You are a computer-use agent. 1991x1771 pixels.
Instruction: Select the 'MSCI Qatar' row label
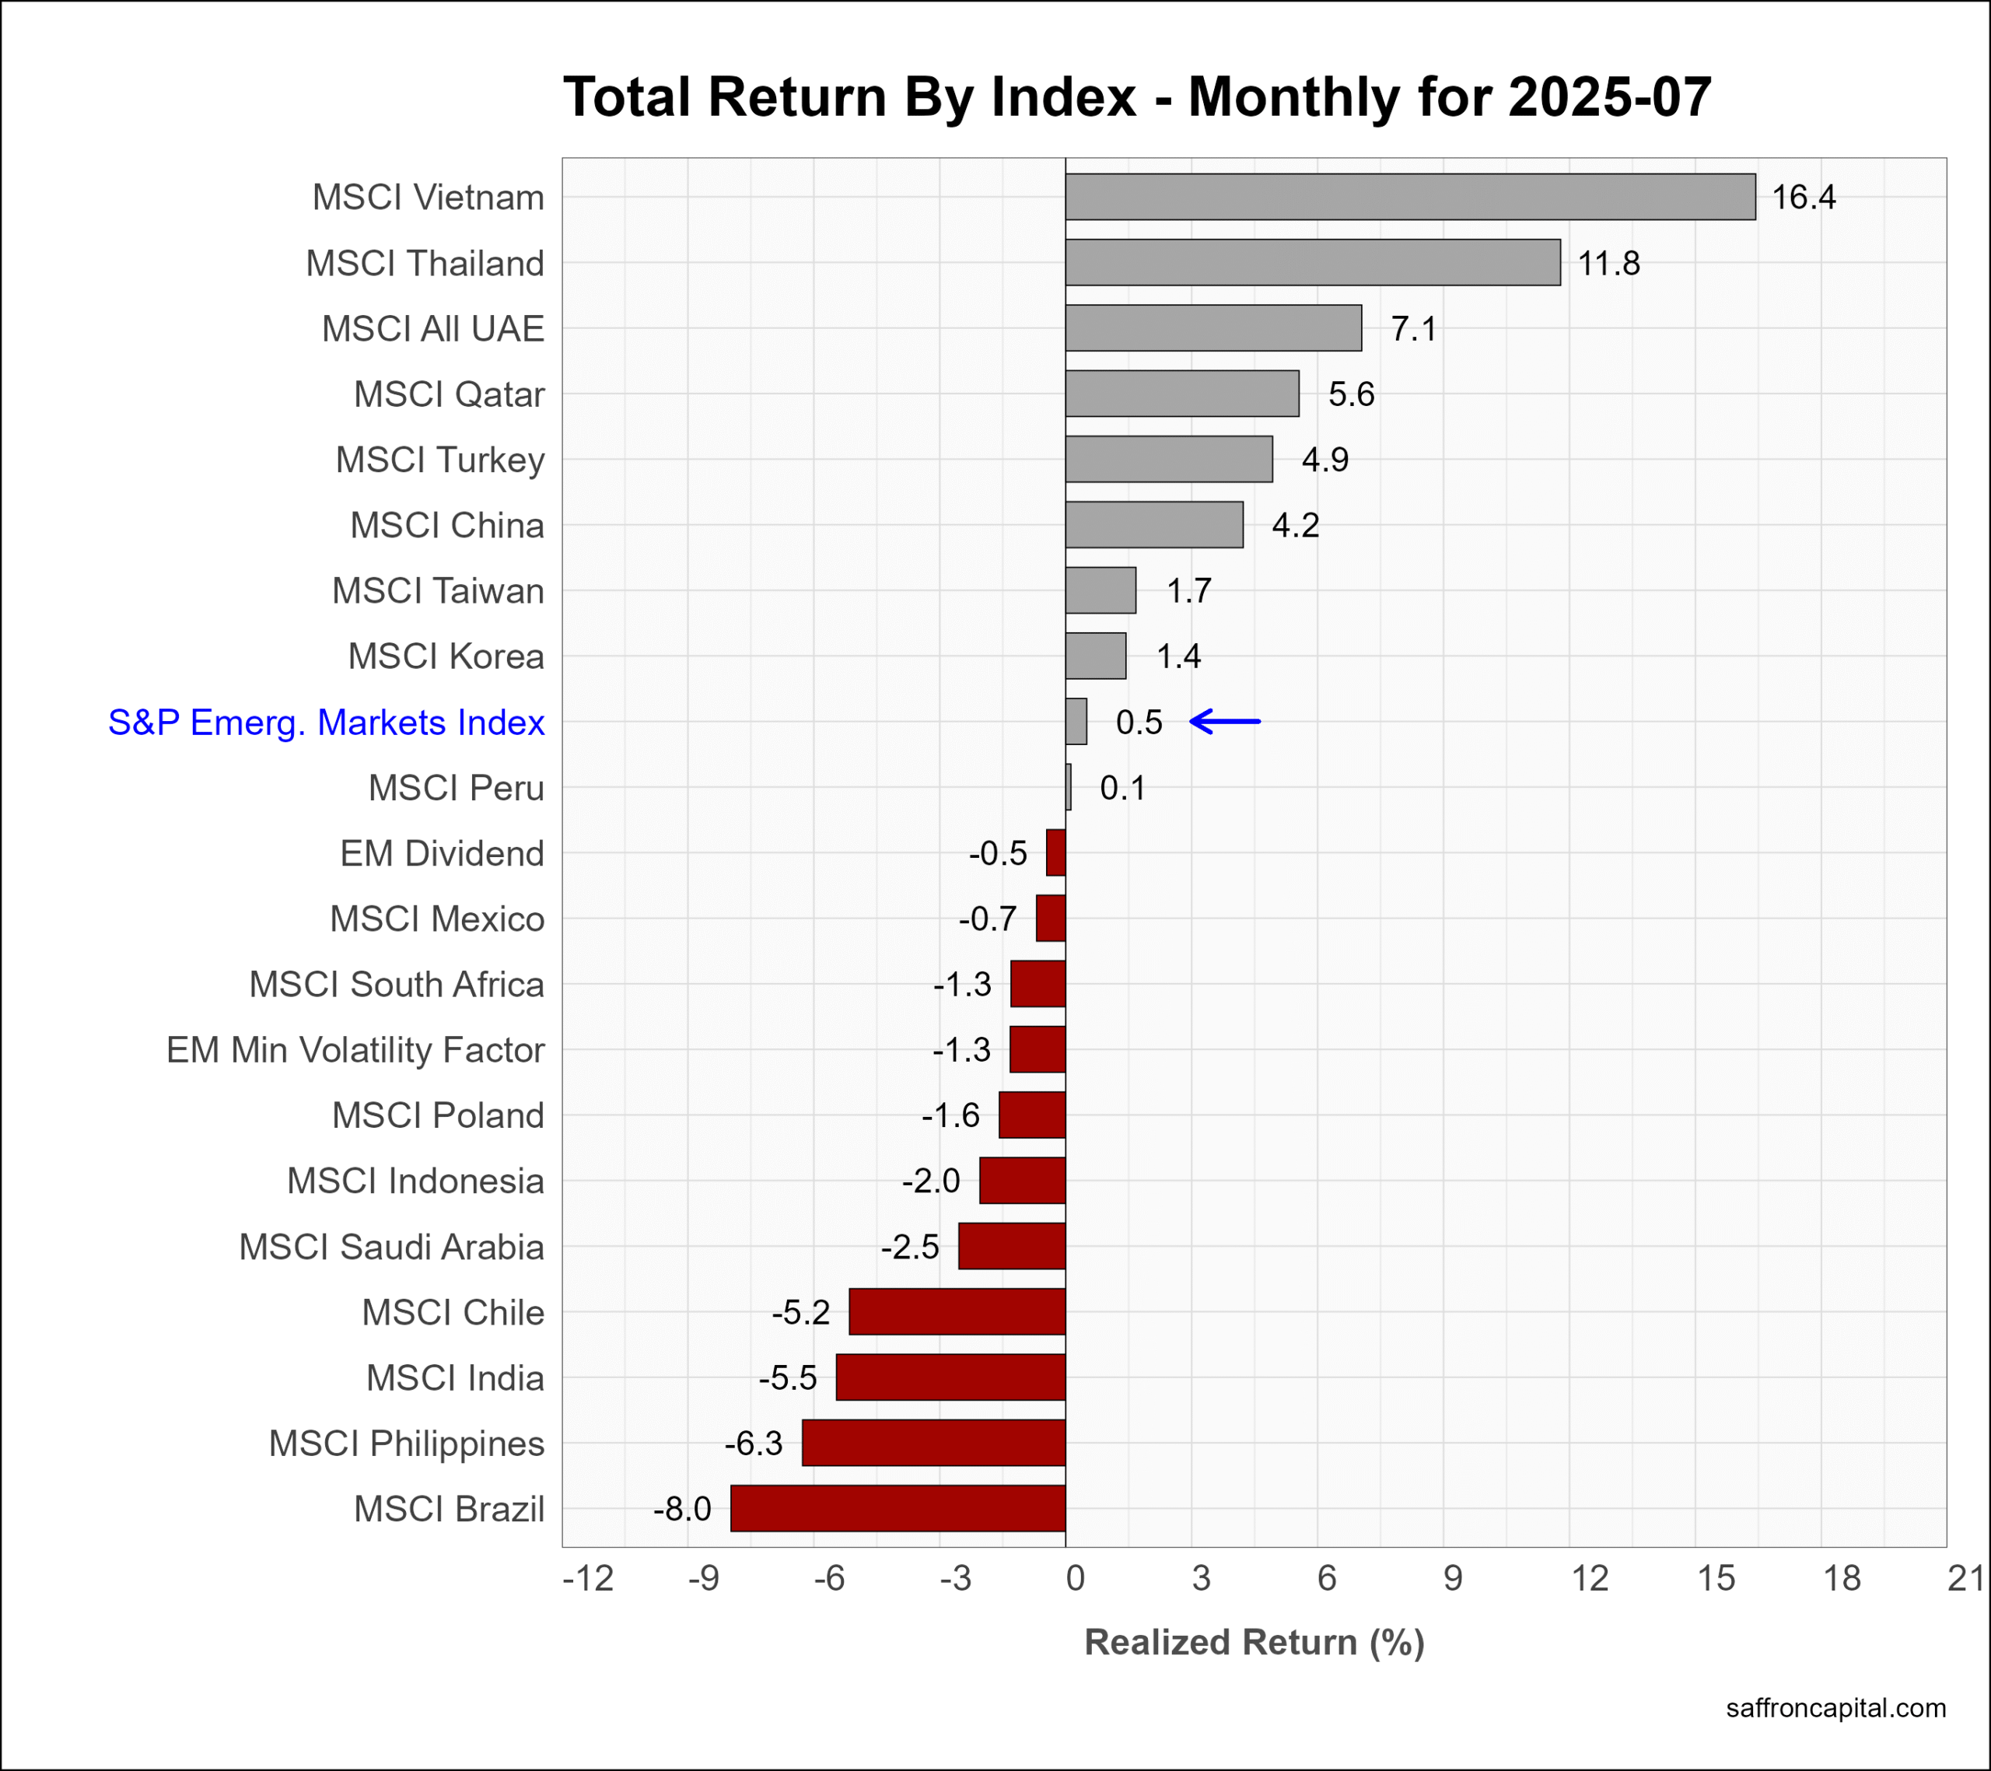pyautogui.click(x=449, y=394)
